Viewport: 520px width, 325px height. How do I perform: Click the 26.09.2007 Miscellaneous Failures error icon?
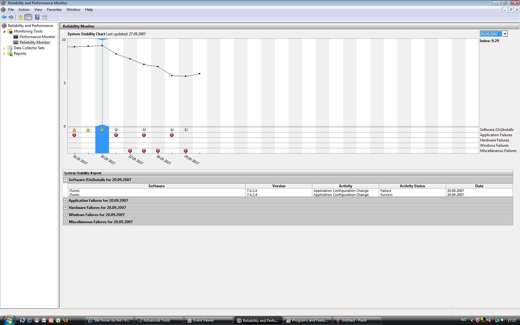(x=186, y=151)
